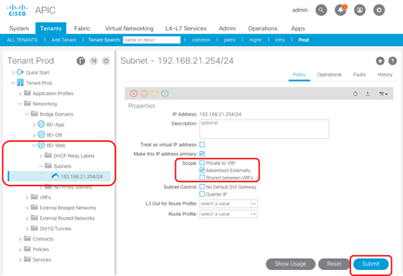403x276 pixels.
Task: Click the search magnifier icon in header
Action: click(x=321, y=10)
